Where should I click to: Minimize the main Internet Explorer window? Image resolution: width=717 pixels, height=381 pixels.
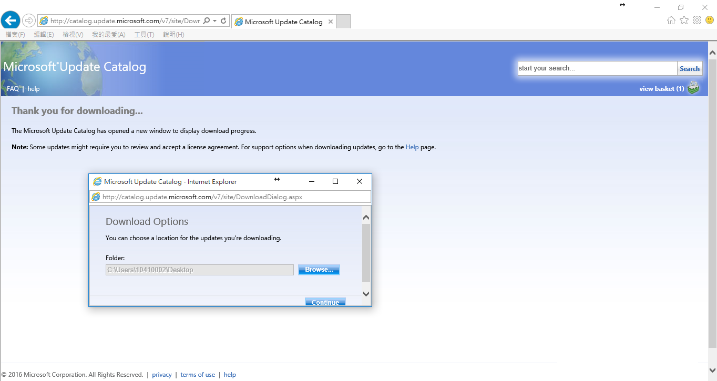pos(657,7)
